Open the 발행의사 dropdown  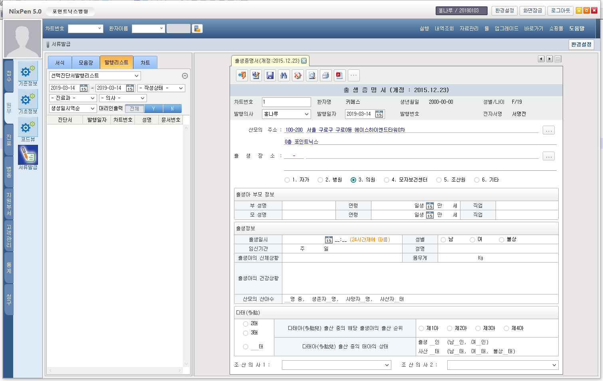coord(306,114)
